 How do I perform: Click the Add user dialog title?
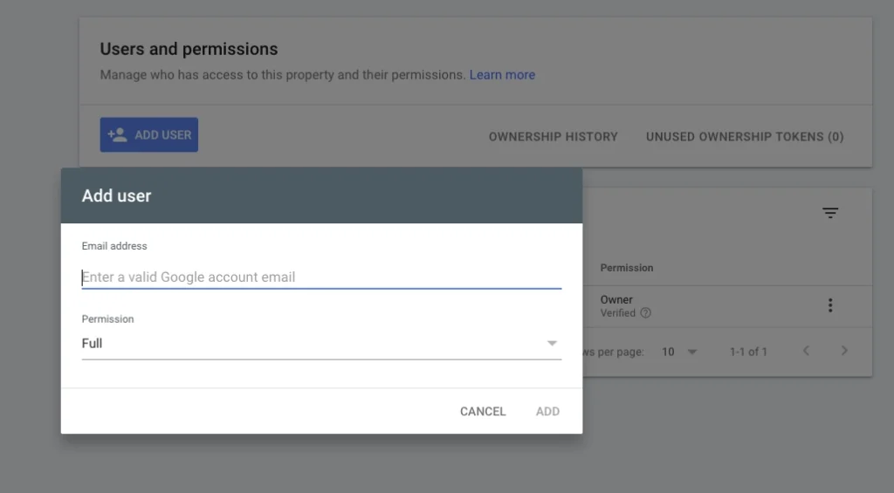coord(116,195)
